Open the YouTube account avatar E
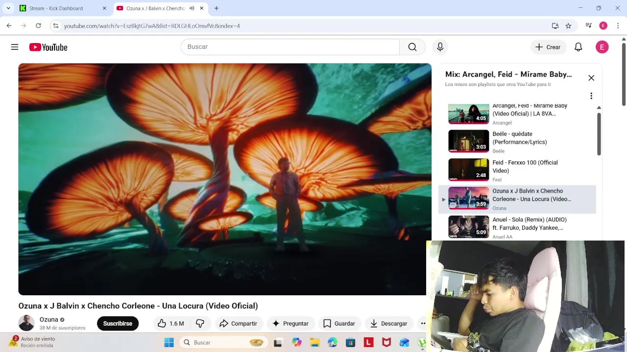Viewport: 627px width, 352px height. (x=602, y=47)
